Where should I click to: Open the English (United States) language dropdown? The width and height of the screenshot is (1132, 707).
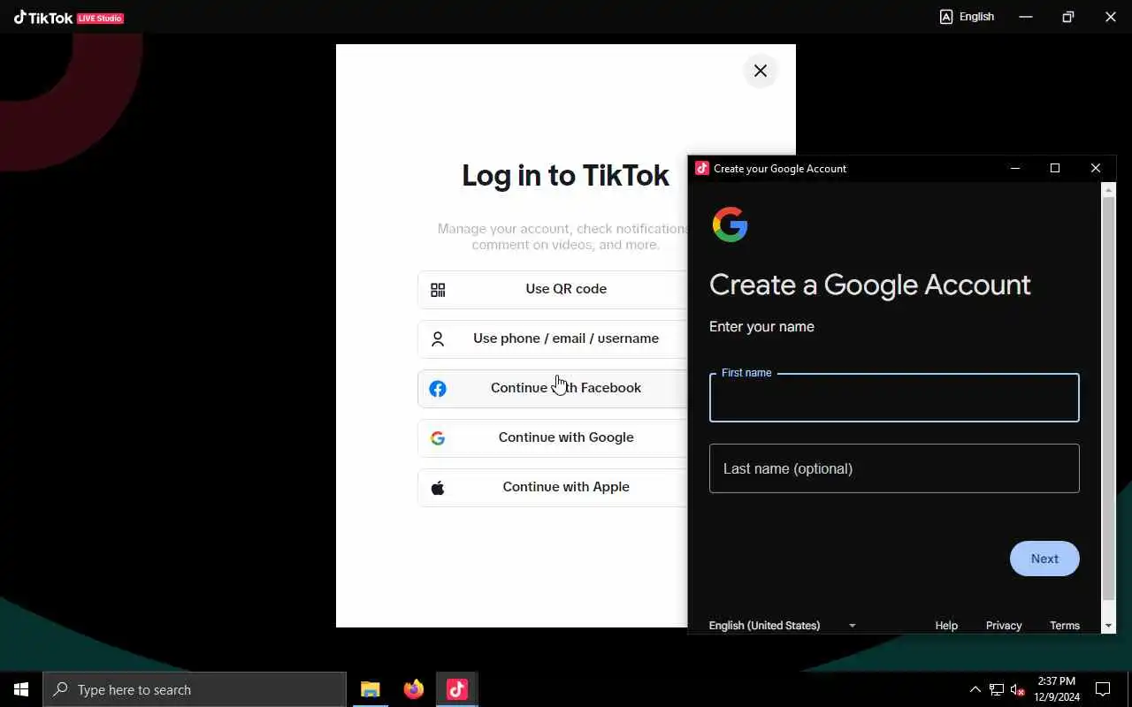[x=783, y=625]
